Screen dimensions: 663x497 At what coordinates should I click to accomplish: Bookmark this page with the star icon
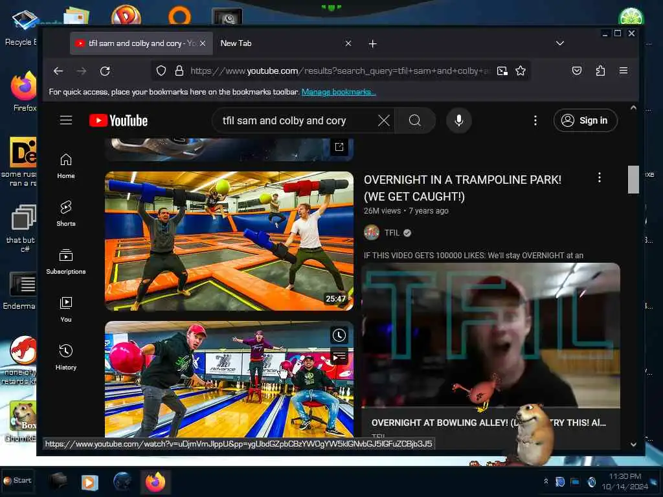[x=521, y=71]
